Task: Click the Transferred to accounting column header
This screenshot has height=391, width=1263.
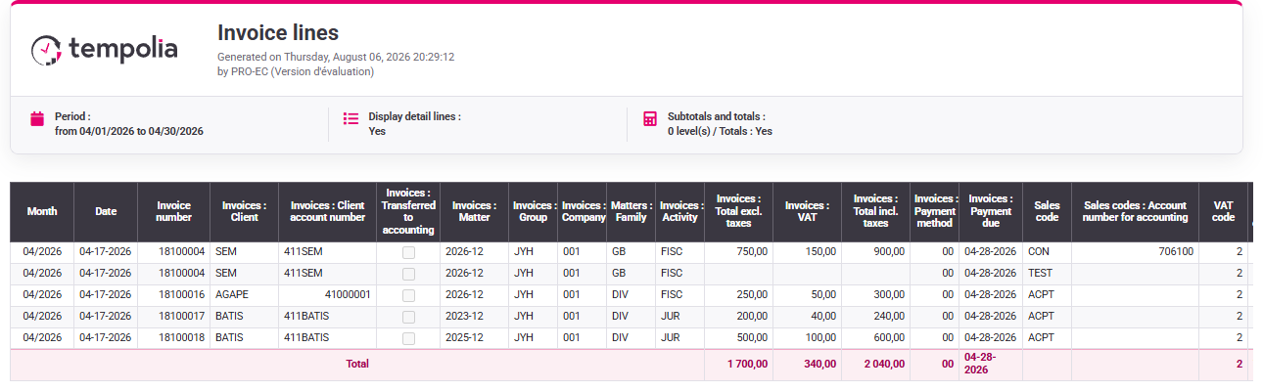Action: 408,211
